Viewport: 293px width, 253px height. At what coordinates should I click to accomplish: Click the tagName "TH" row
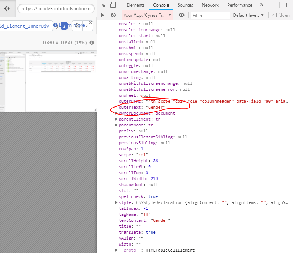pos(135,214)
